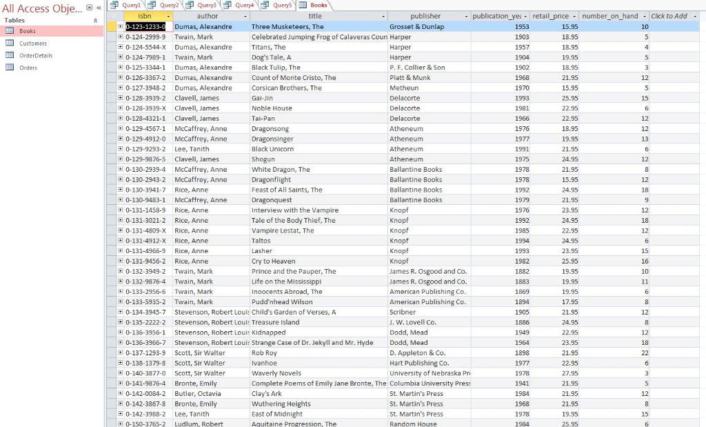Expand subdatasheet for Titans, The row

tap(120, 47)
